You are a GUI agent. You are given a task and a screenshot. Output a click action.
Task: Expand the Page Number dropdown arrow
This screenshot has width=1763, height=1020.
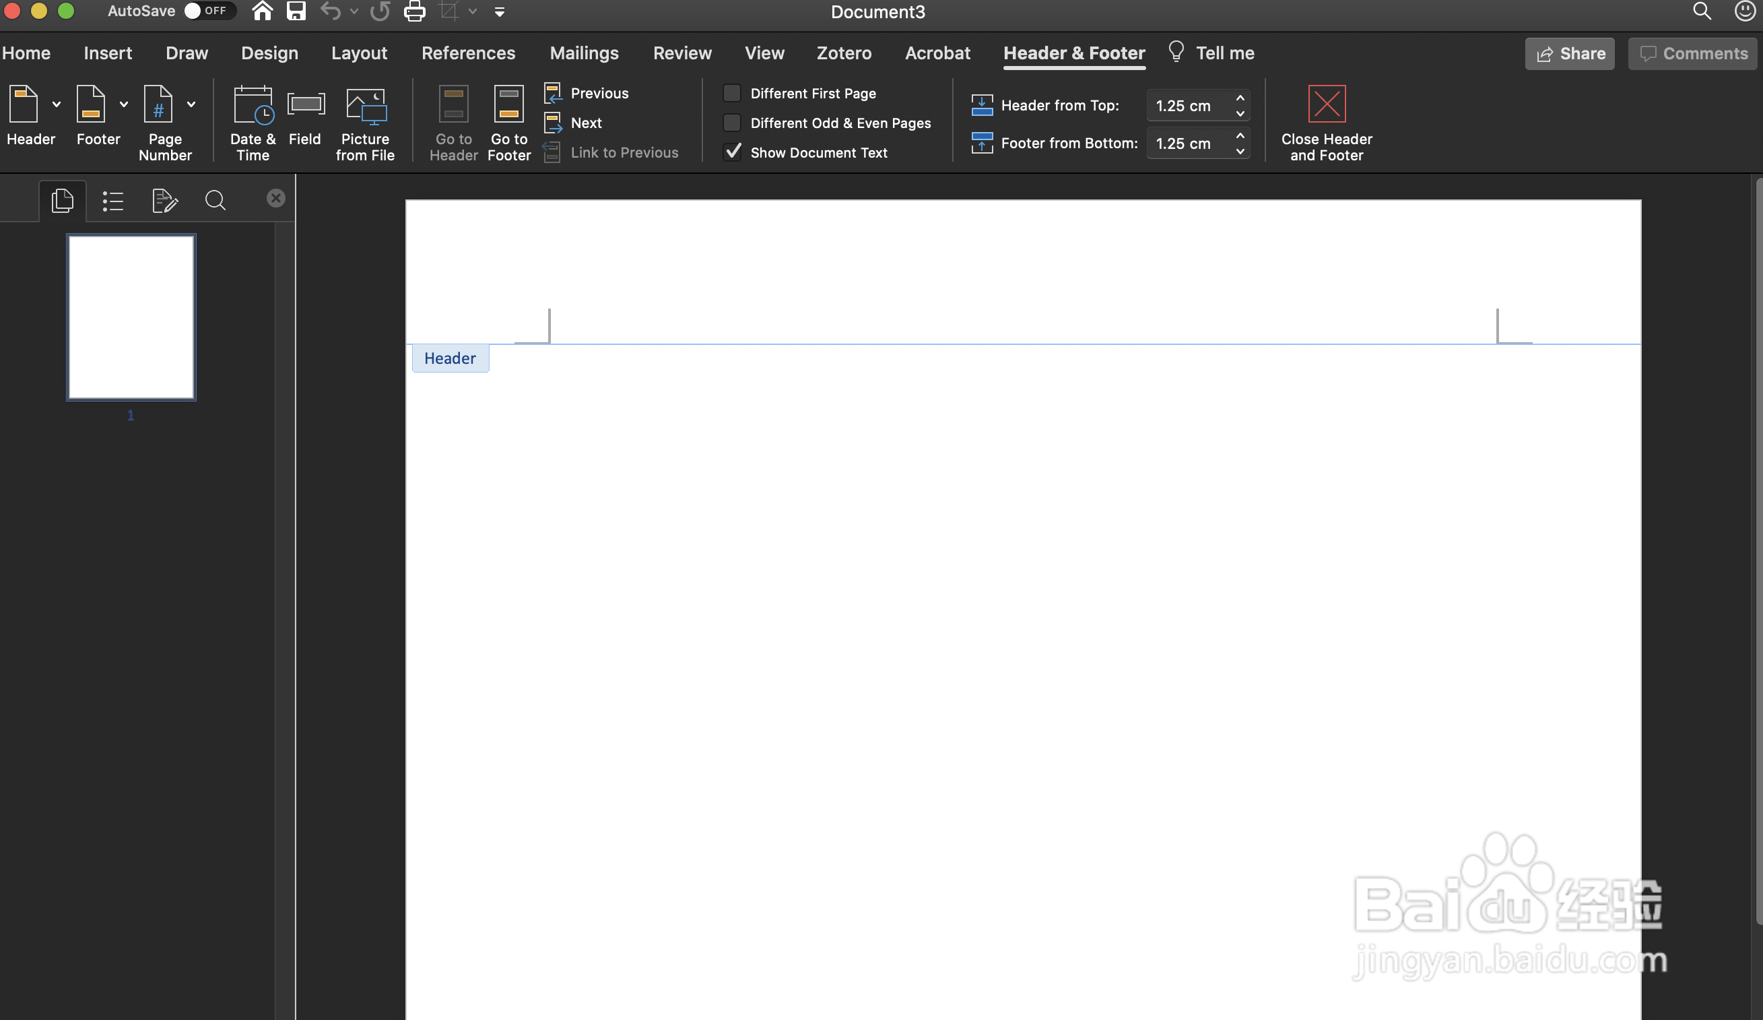click(x=191, y=105)
